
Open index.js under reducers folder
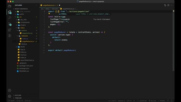[x=25, y=39]
